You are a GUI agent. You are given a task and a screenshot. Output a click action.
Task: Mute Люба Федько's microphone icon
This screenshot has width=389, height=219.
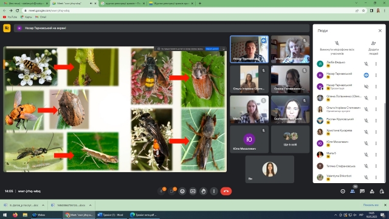(x=366, y=64)
